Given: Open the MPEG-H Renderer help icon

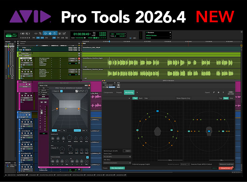Looking at the screenshot, I should [x=223, y=92].
